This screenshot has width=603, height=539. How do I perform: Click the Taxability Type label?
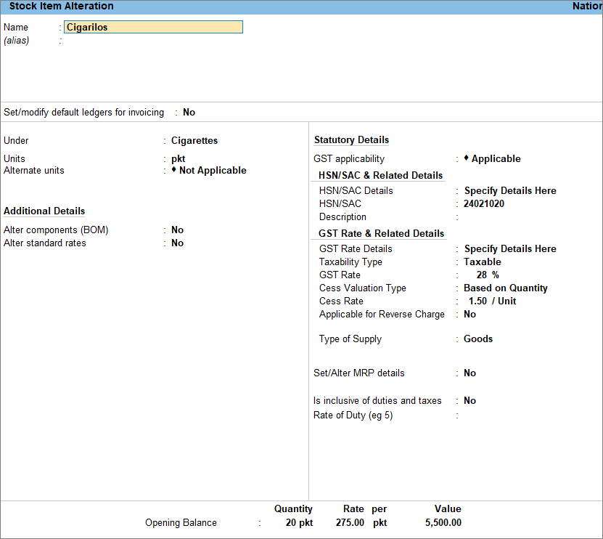pyautogui.click(x=350, y=262)
